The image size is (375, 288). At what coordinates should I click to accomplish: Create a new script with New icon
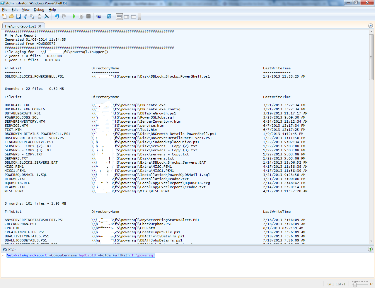[x=4, y=16]
